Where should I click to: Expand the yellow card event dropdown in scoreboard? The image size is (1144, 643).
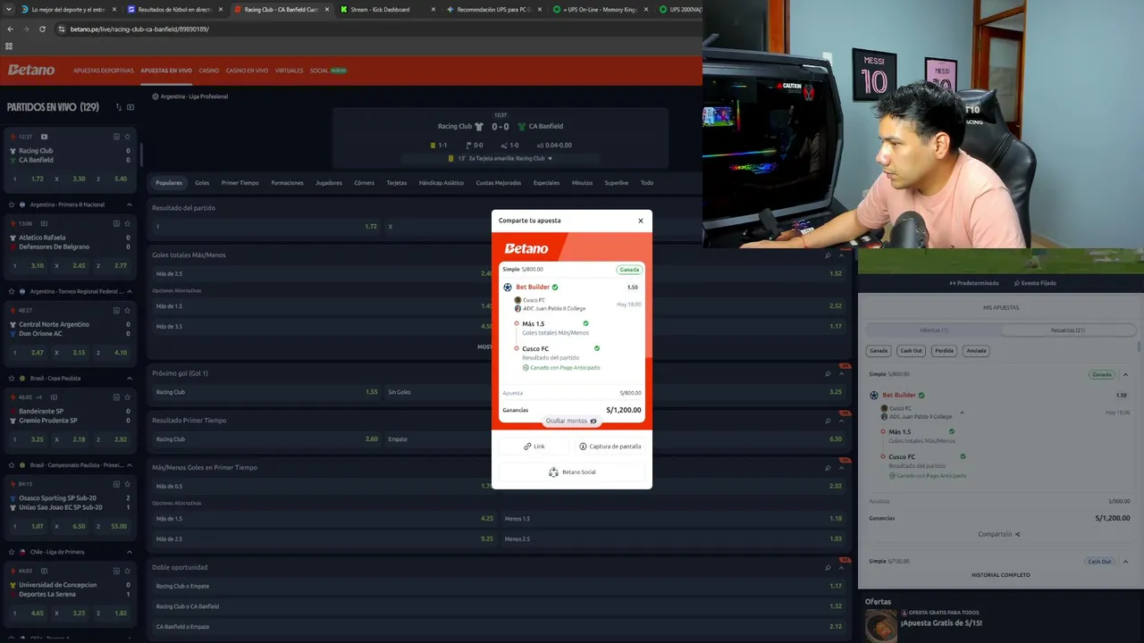[550, 158]
